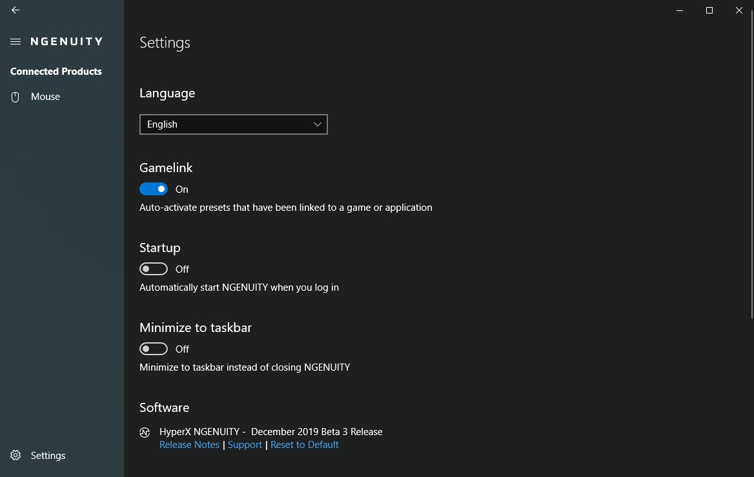This screenshot has height=477, width=754.
Task: Click the Software section heading
Action: (x=164, y=407)
